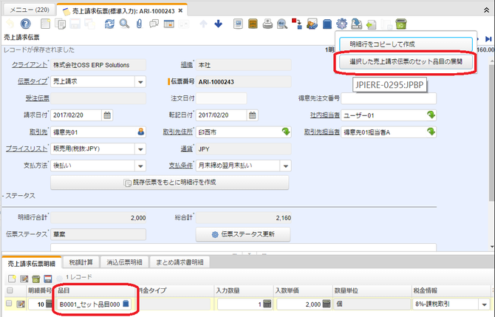The width and height of the screenshot is (495, 317).
Task: Expand the 伝票タイプ dropdown
Action: (140, 82)
